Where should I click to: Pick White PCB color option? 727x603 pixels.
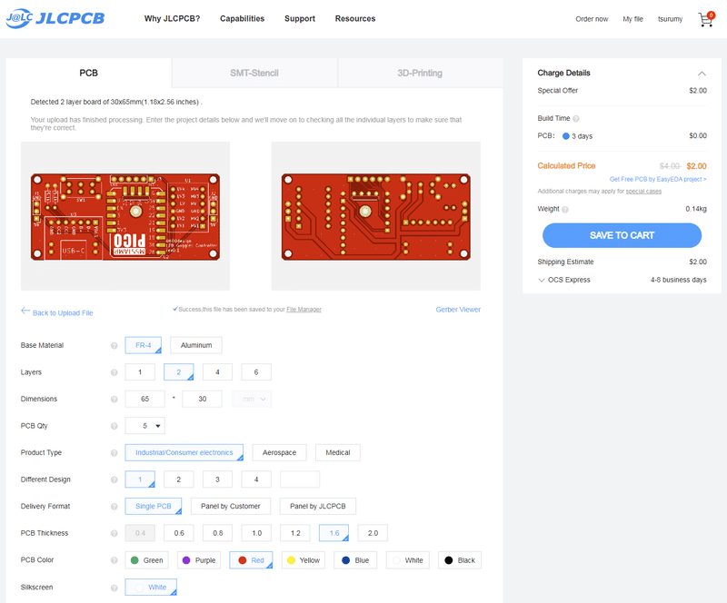click(x=407, y=560)
